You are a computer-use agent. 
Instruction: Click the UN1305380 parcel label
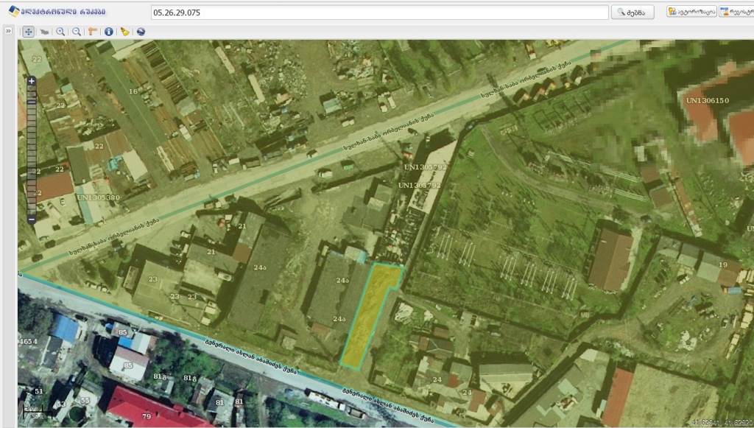[x=99, y=197]
